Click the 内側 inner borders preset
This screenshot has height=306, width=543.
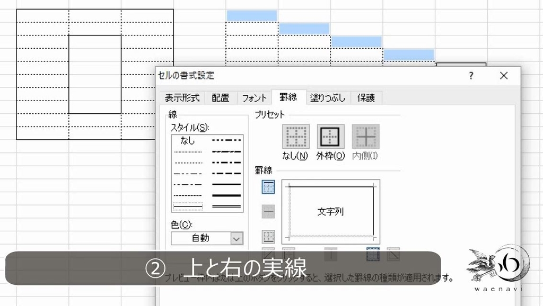click(365, 138)
